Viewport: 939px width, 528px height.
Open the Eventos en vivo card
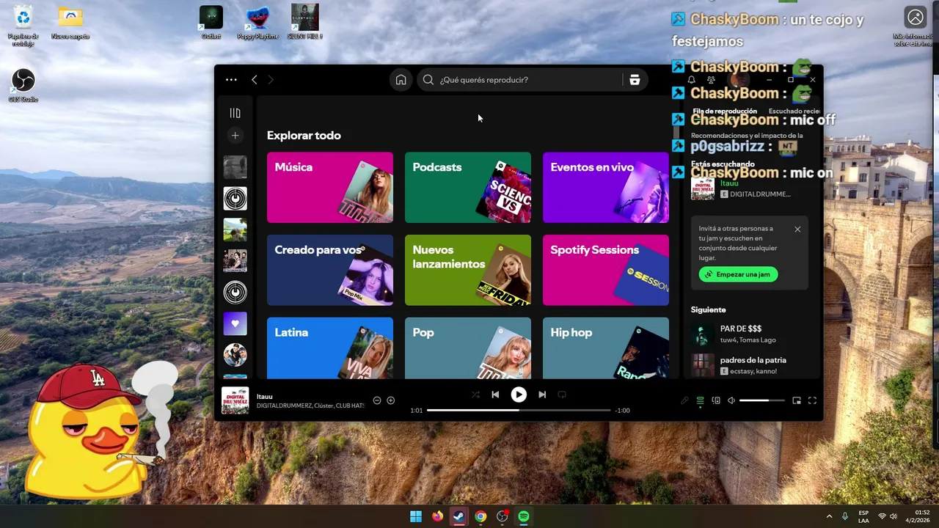click(606, 187)
